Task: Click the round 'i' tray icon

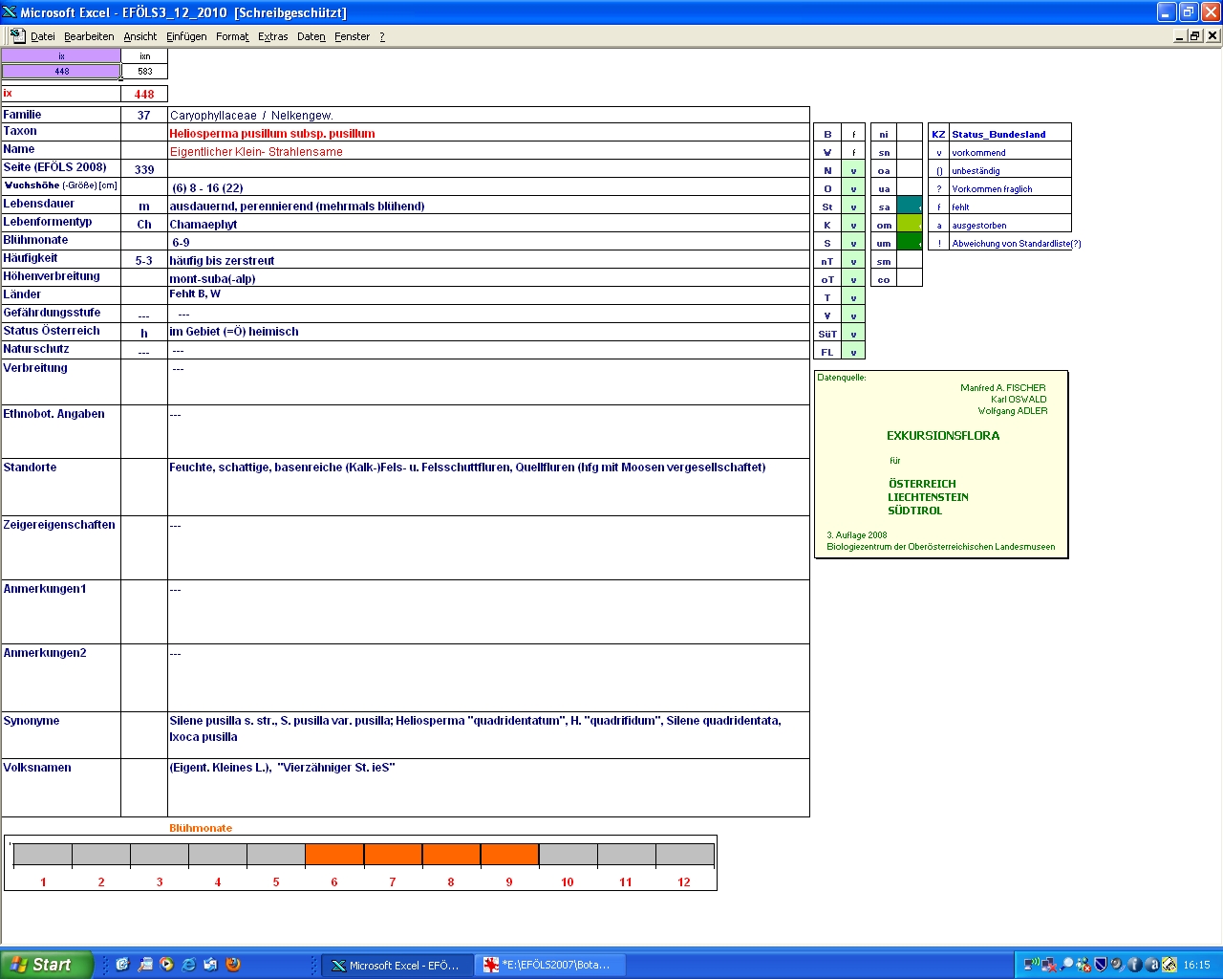Action: click(x=1134, y=965)
